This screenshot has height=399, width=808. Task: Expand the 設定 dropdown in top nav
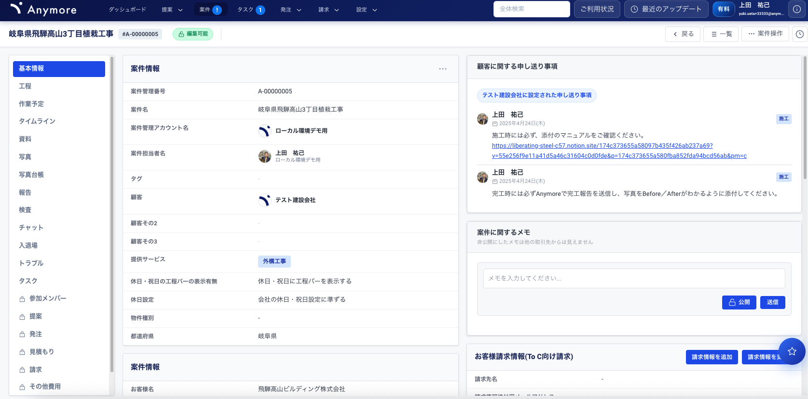pyautogui.click(x=367, y=10)
